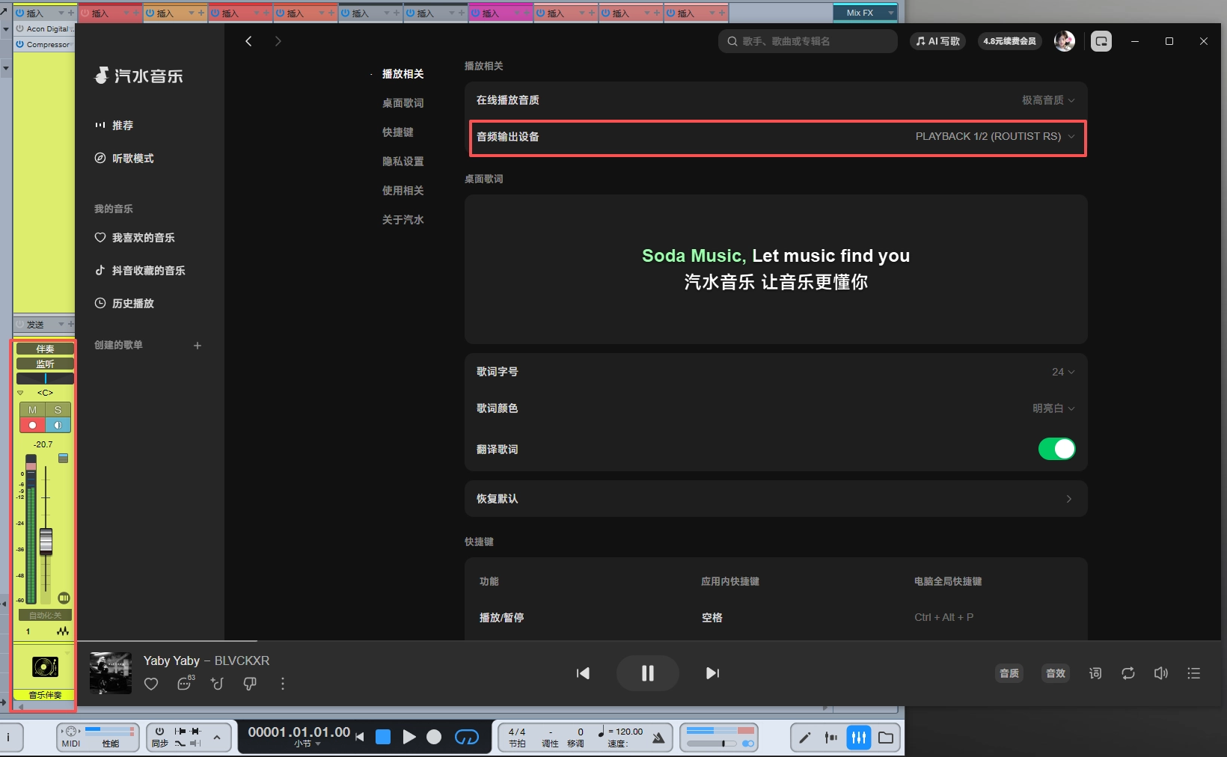The image size is (1227, 757).
Task: Return to zero in DAW transport
Action: point(360,737)
